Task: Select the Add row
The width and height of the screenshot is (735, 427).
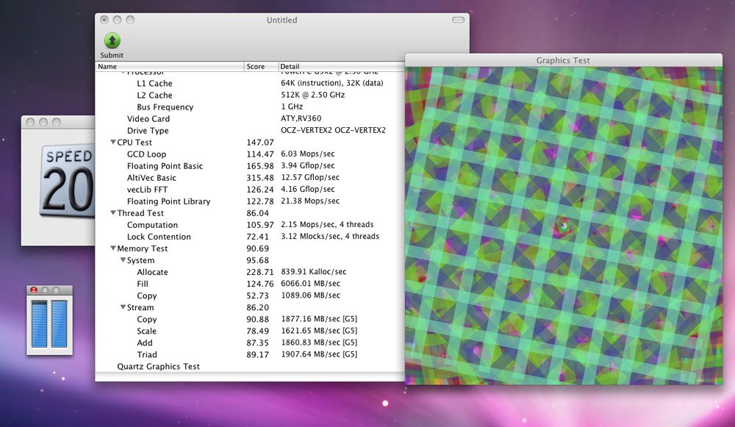Action: tap(250, 342)
